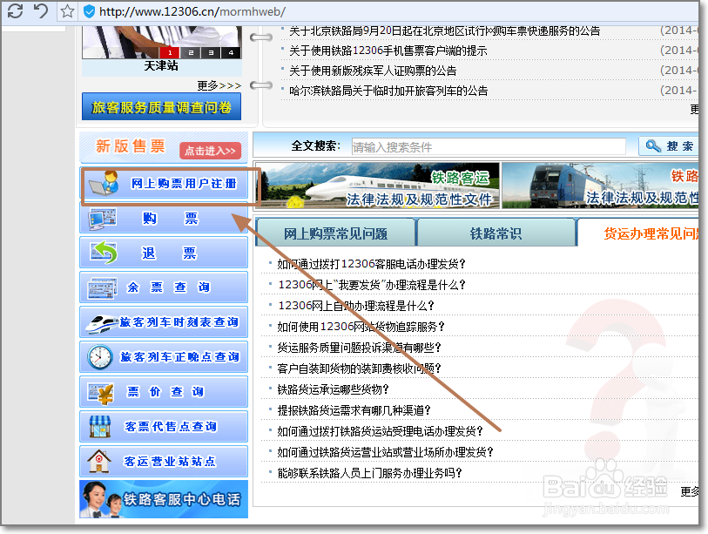
Task: Click the green 退票 refund arrow icon
Action: click(102, 253)
